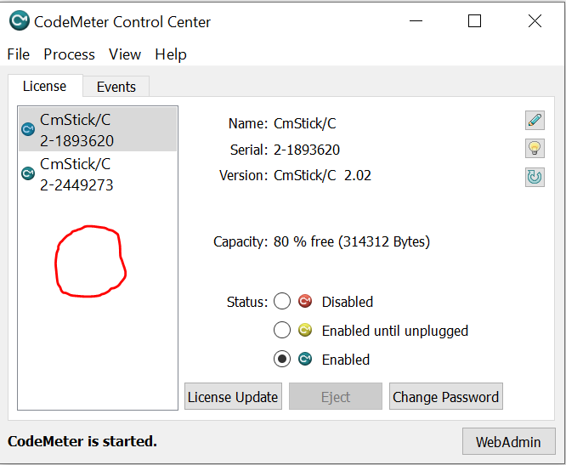Click the Version value CmStick/C 2.02
Image resolution: width=566 pixels, height=465 pixels.
coord(322,175)
